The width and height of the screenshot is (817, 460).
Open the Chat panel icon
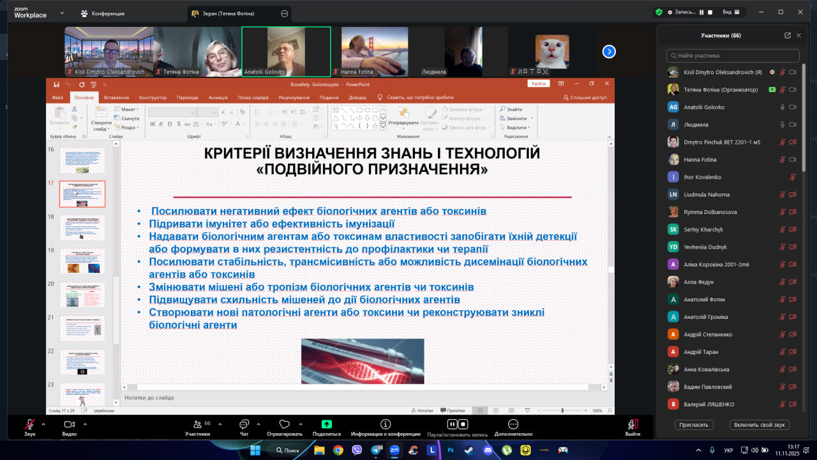coord(244,424)
